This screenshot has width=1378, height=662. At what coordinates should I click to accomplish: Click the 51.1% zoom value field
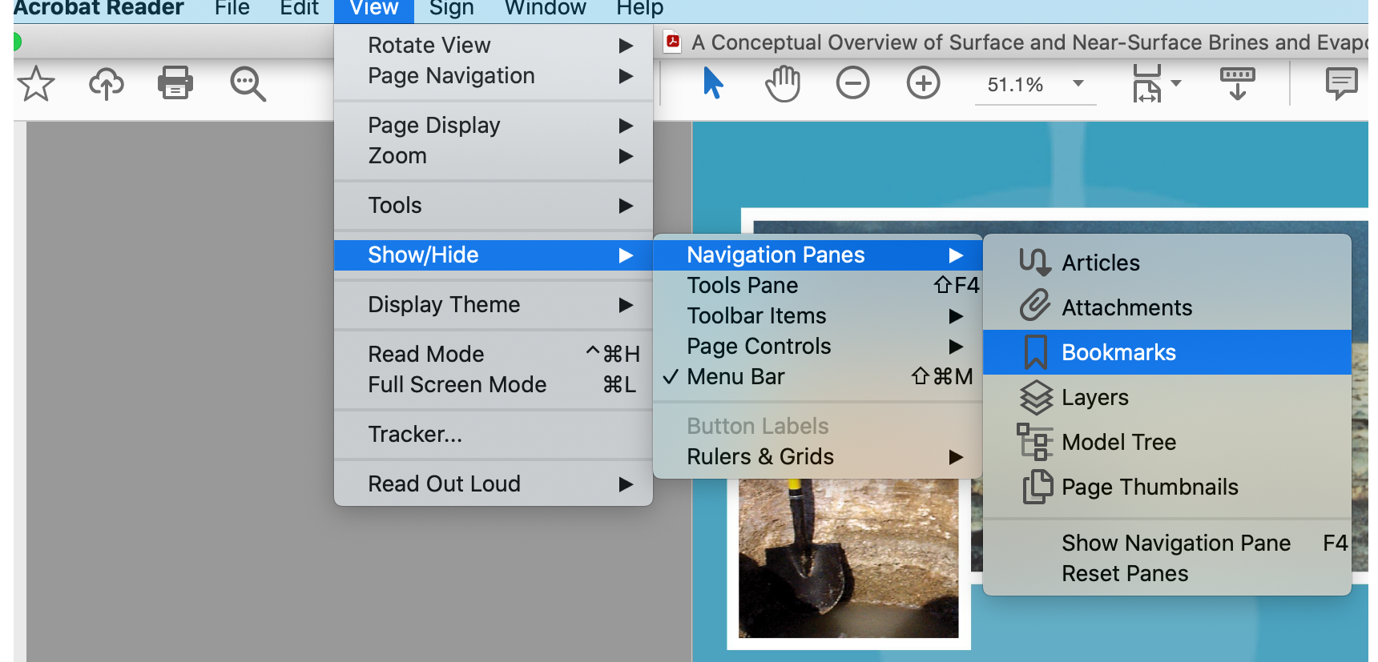(1015, 85)
